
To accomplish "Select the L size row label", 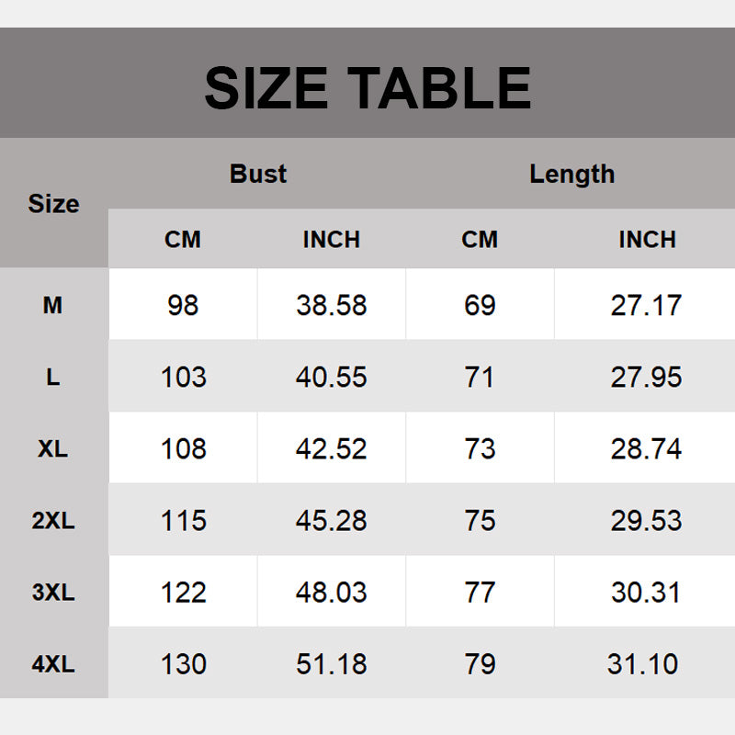I will click(x=53, y=377).
